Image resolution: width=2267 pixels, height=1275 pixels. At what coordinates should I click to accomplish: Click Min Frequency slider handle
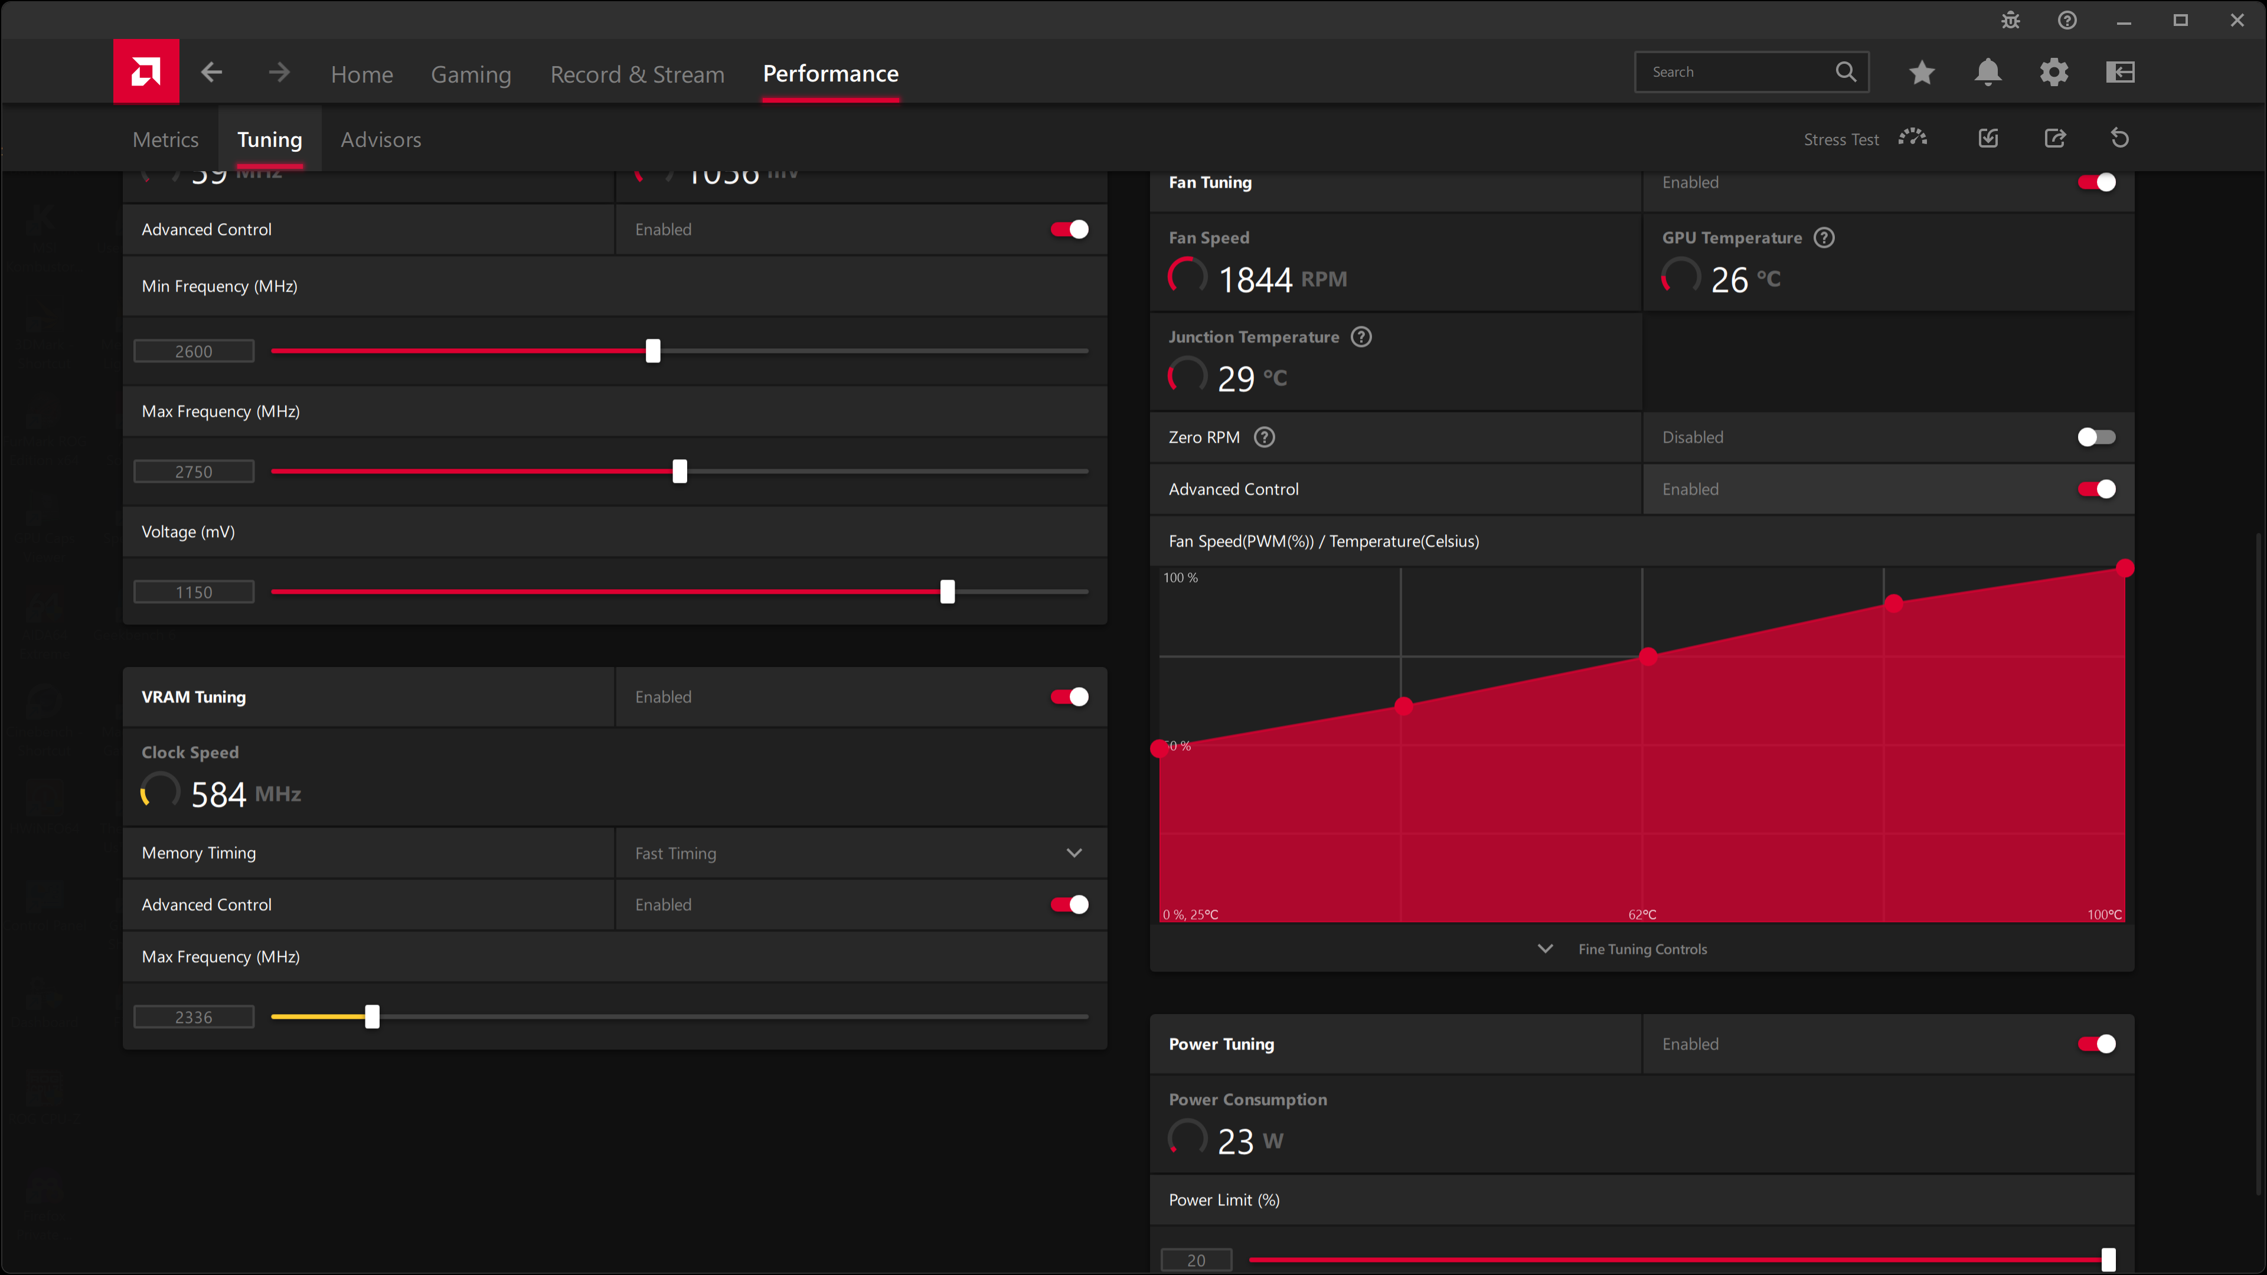tap(653, 351)
